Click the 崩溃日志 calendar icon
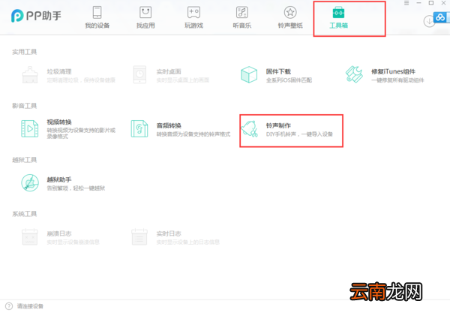Screen dimensions: 450x313 tap(30, 236)
